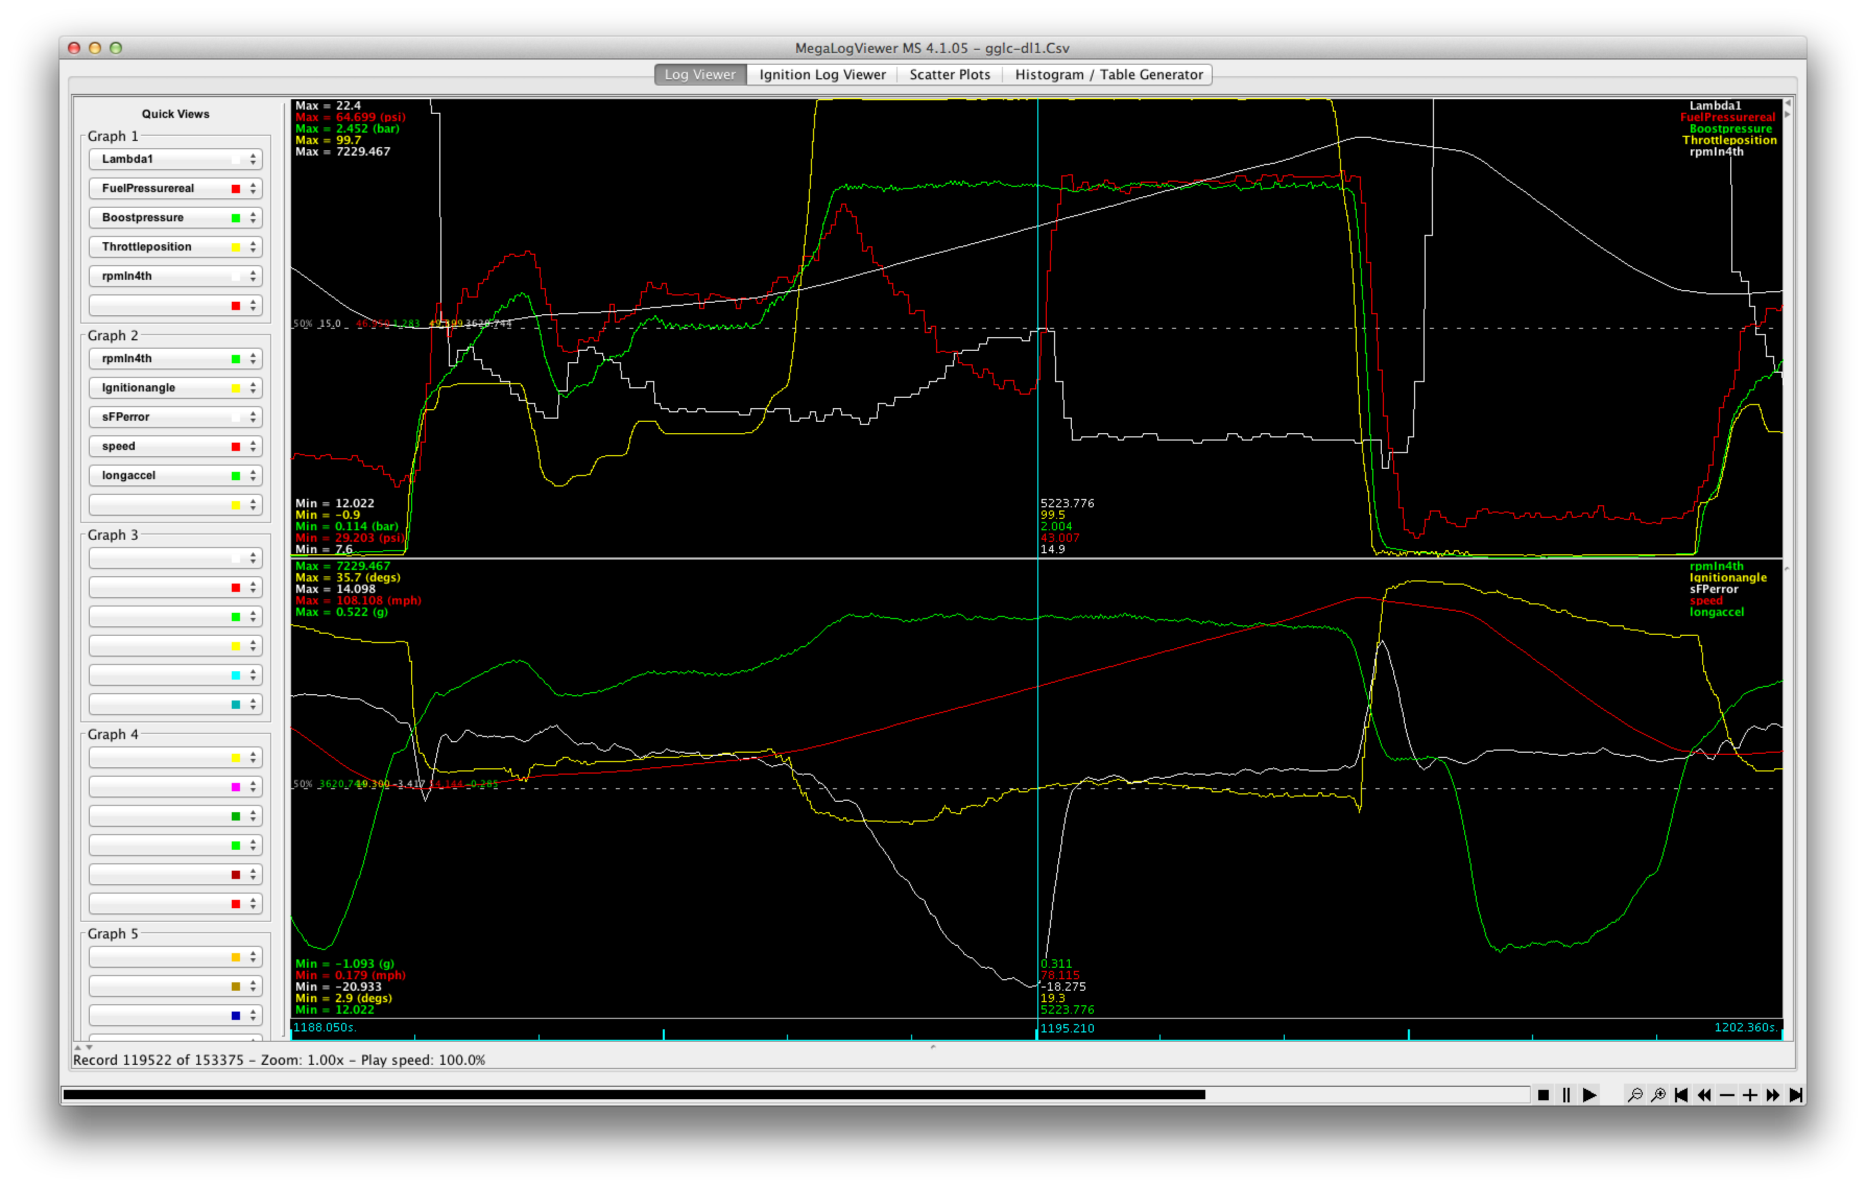Click the fast forward double-arrow icon
The height and width of the screenshot is (1188, 1866).
coord(1773,1095)
